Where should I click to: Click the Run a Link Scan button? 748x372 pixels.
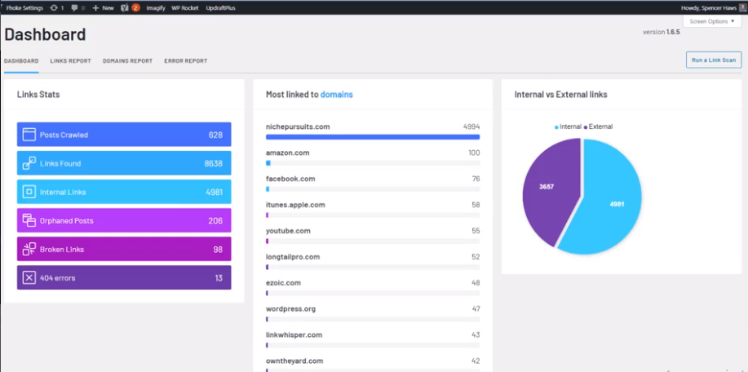pos(714,60)
